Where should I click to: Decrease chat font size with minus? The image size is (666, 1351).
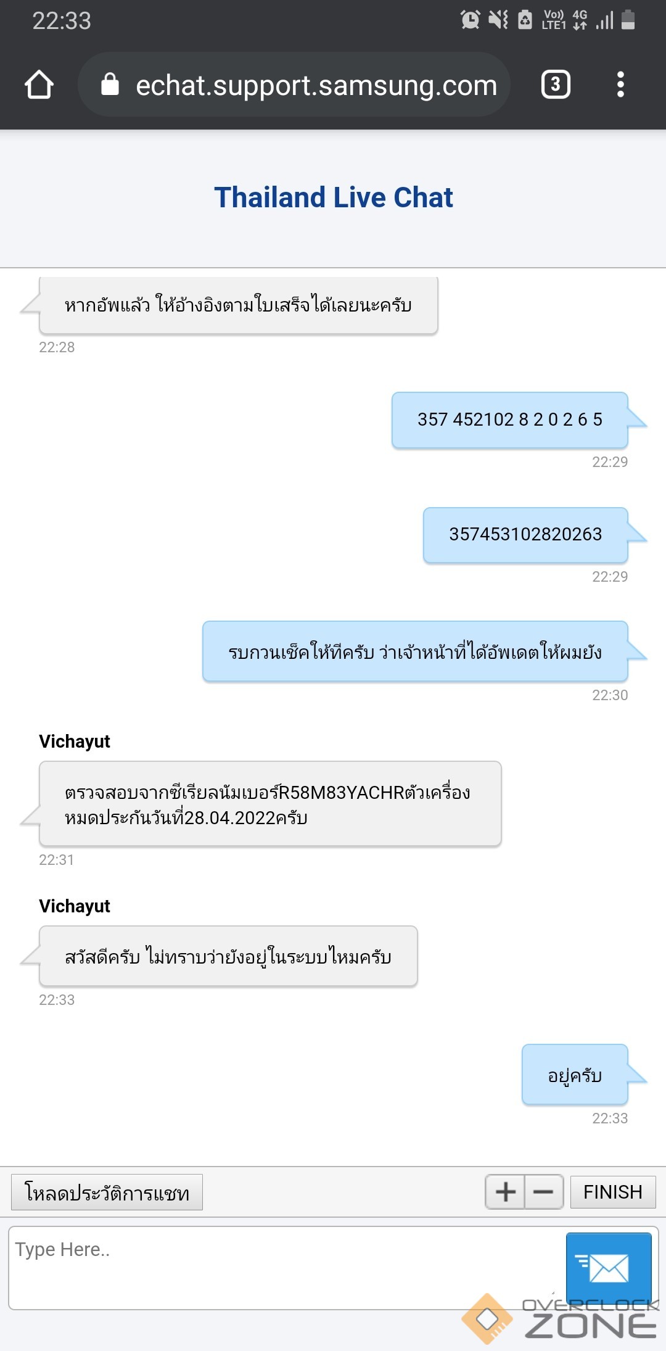tap(543, 1192)
